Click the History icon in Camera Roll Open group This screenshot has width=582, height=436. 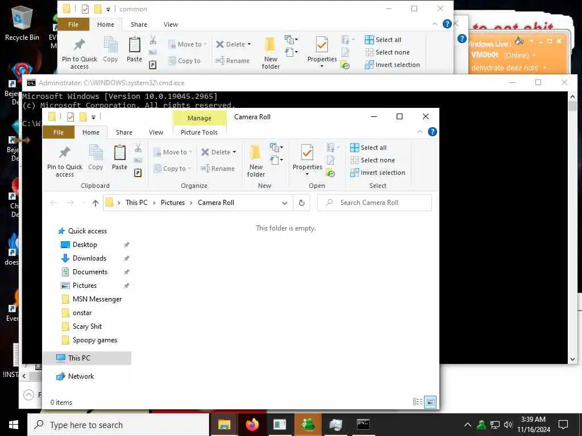(330, 173)
